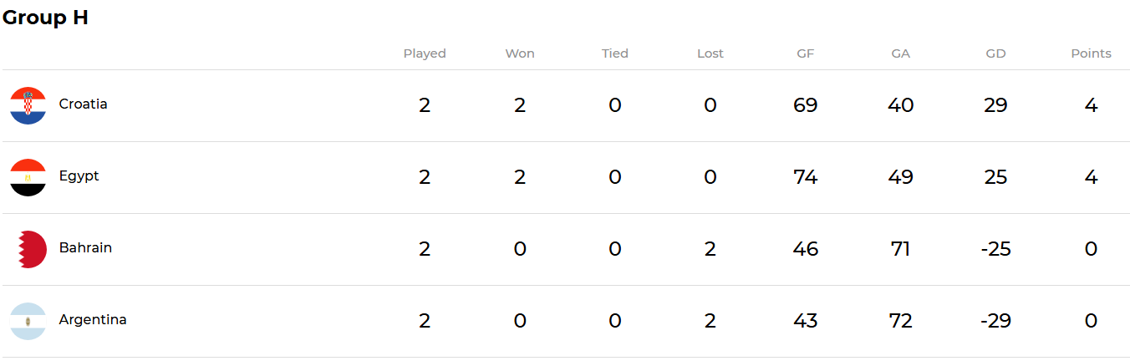The image size is (1130, 361).
Task: Click the GF column header
Action: (x=806, y=53)
